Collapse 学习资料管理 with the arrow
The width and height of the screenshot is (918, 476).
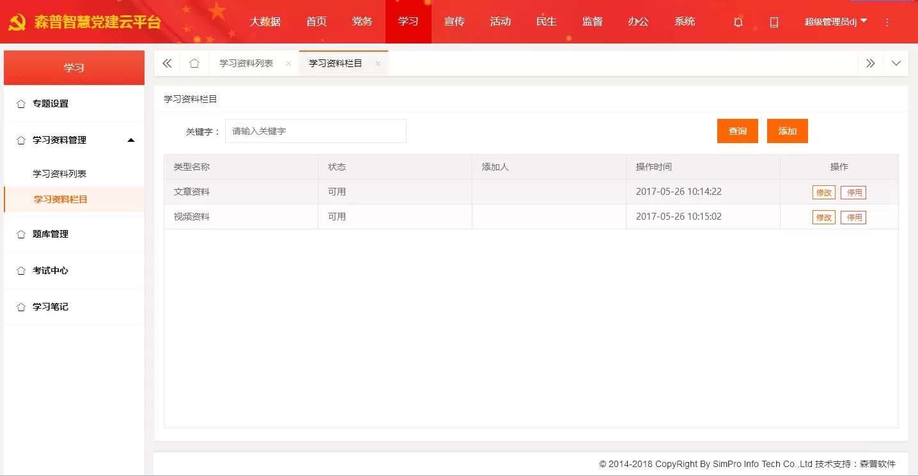(x=131, y=140)
